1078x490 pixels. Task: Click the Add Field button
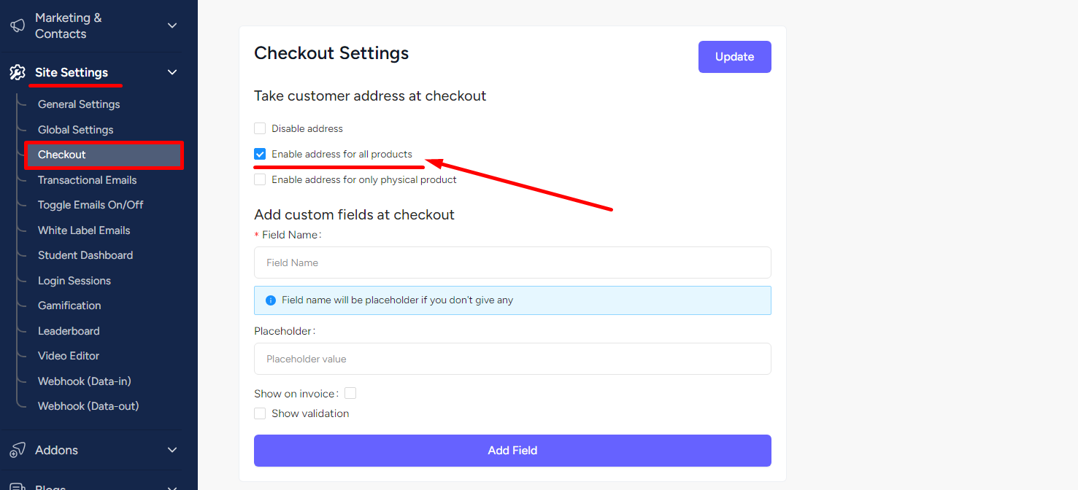click(512, 451)
